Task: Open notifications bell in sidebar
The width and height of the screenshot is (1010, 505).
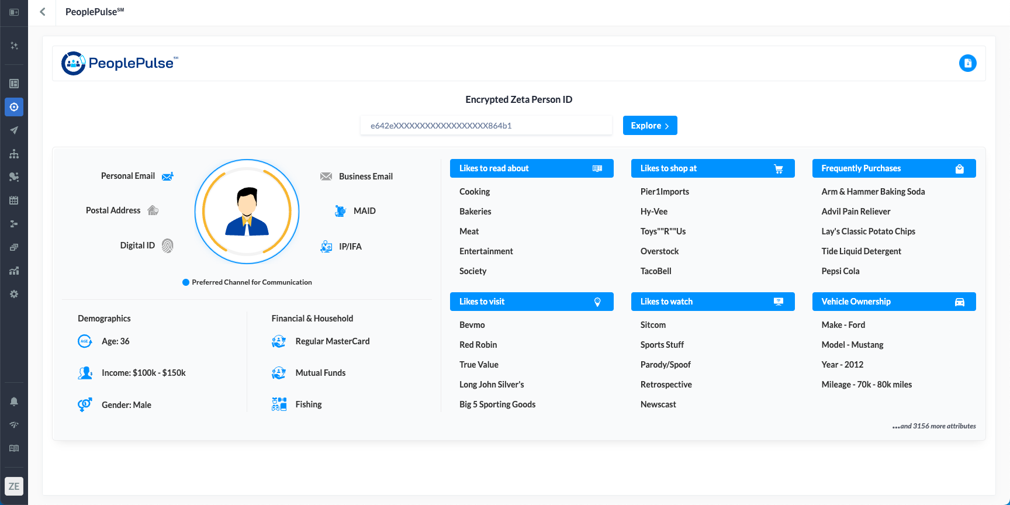Action: point(14,402)
